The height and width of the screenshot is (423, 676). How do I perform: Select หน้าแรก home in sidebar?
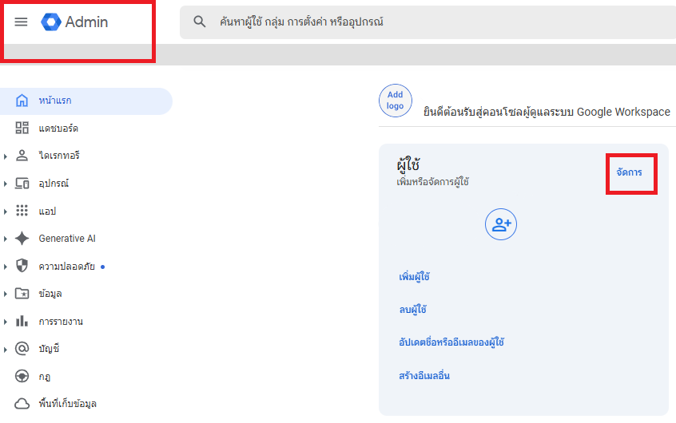click(54, 101)
